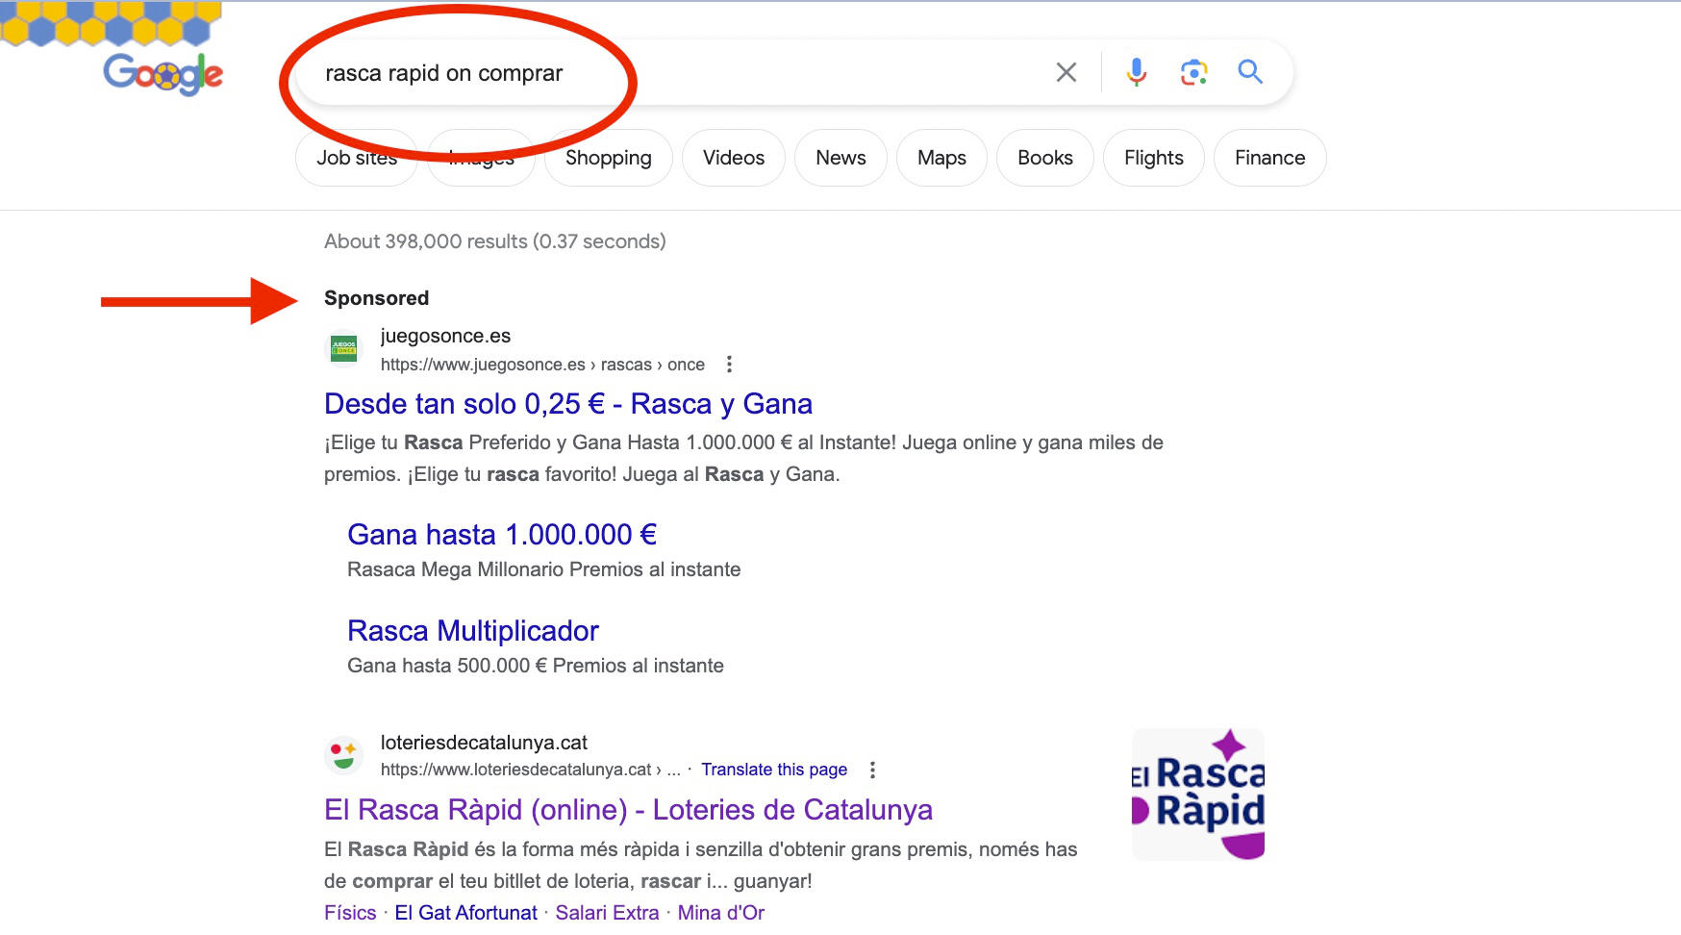The image size is (1681, 935).
Task: Click 'Translate this page' link
Action: tap(774, 770)
